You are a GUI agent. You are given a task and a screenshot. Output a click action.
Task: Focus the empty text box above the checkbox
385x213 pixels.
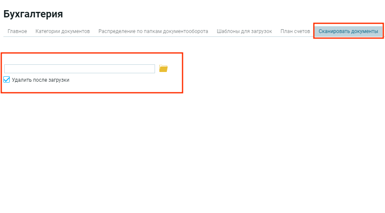(x=80, y=69)
